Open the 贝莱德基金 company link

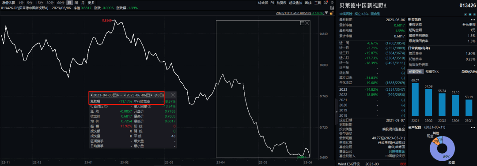coord(397,151)
